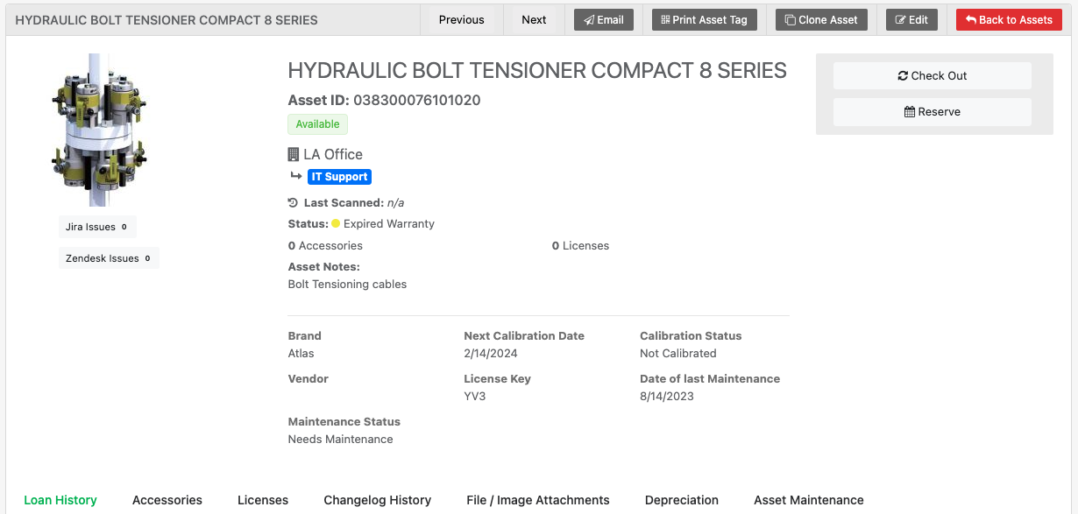This screenshot has width=1078, height=514.
Task: View the Depreciation tab
Action: pos(682,500)
